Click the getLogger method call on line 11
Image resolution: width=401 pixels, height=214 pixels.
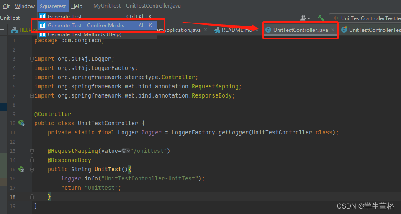coord(234,133)
